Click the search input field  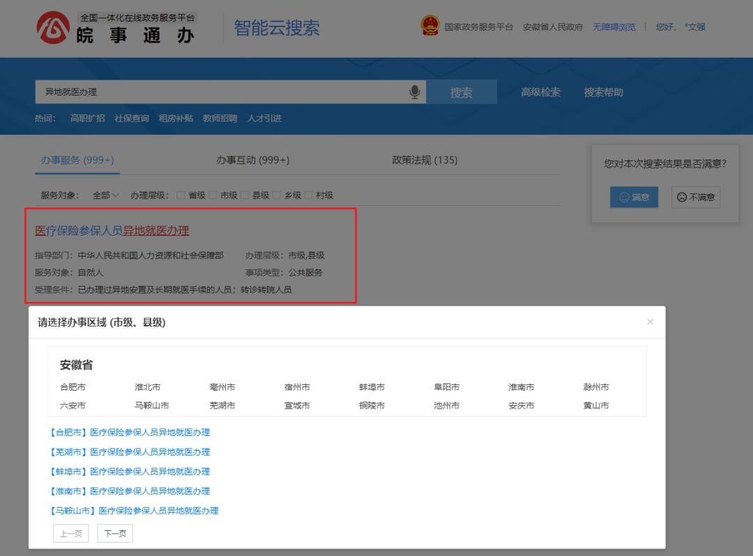click(209, 91)
